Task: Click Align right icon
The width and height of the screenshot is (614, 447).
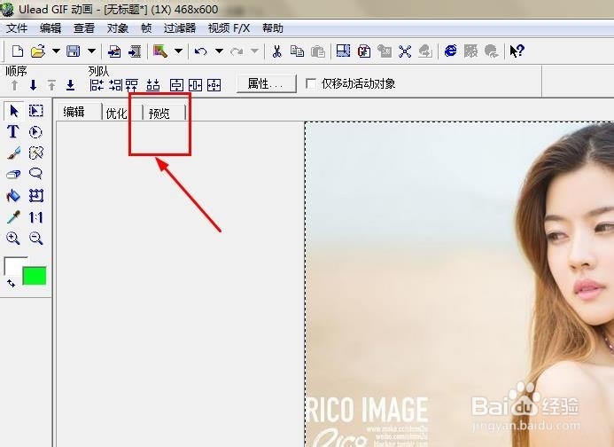Action: point(115,85)
